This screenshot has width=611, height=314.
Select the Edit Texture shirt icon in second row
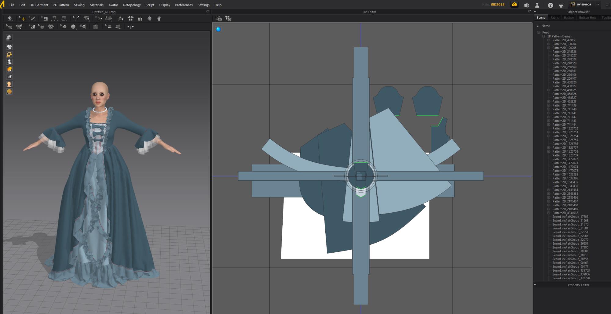click(41, 27)
